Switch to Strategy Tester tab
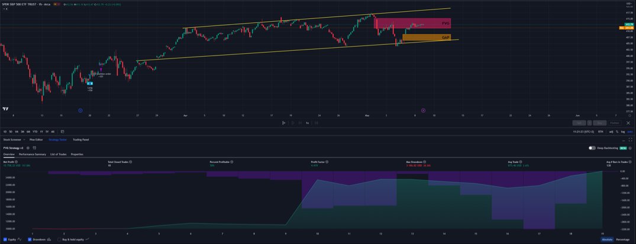This screenshot has height=244, width=636. tap(57, 139)
